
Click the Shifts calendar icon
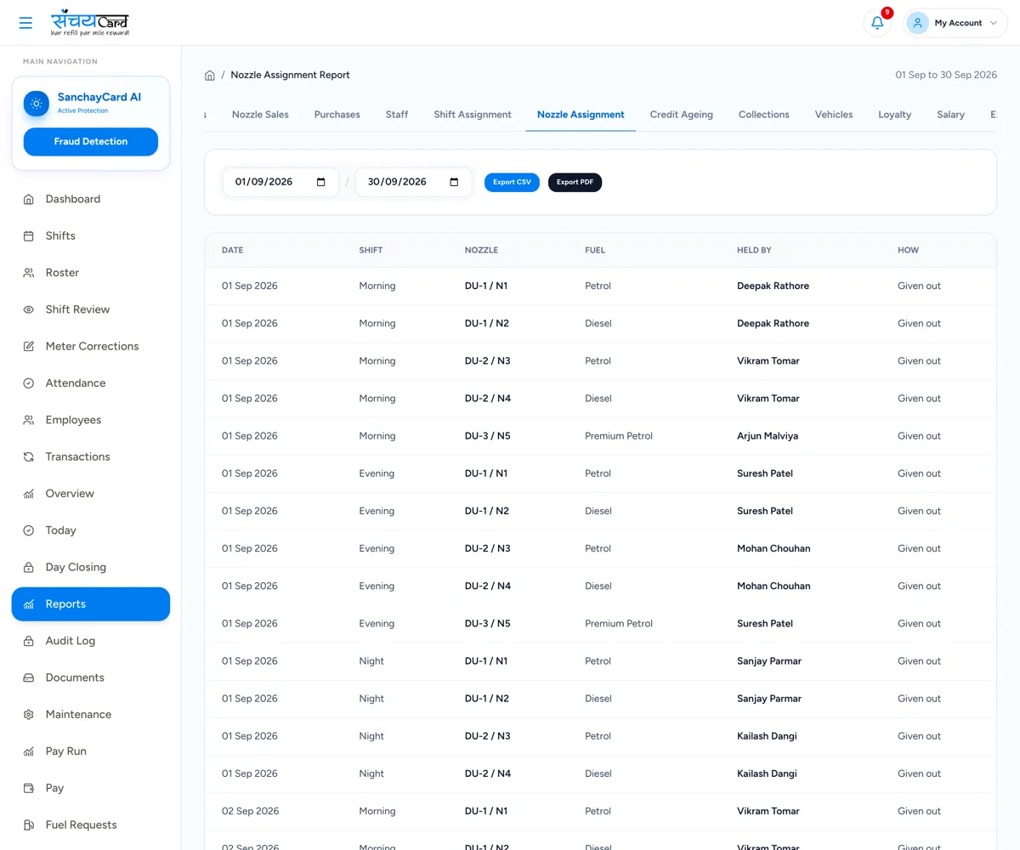click(29, 235)
